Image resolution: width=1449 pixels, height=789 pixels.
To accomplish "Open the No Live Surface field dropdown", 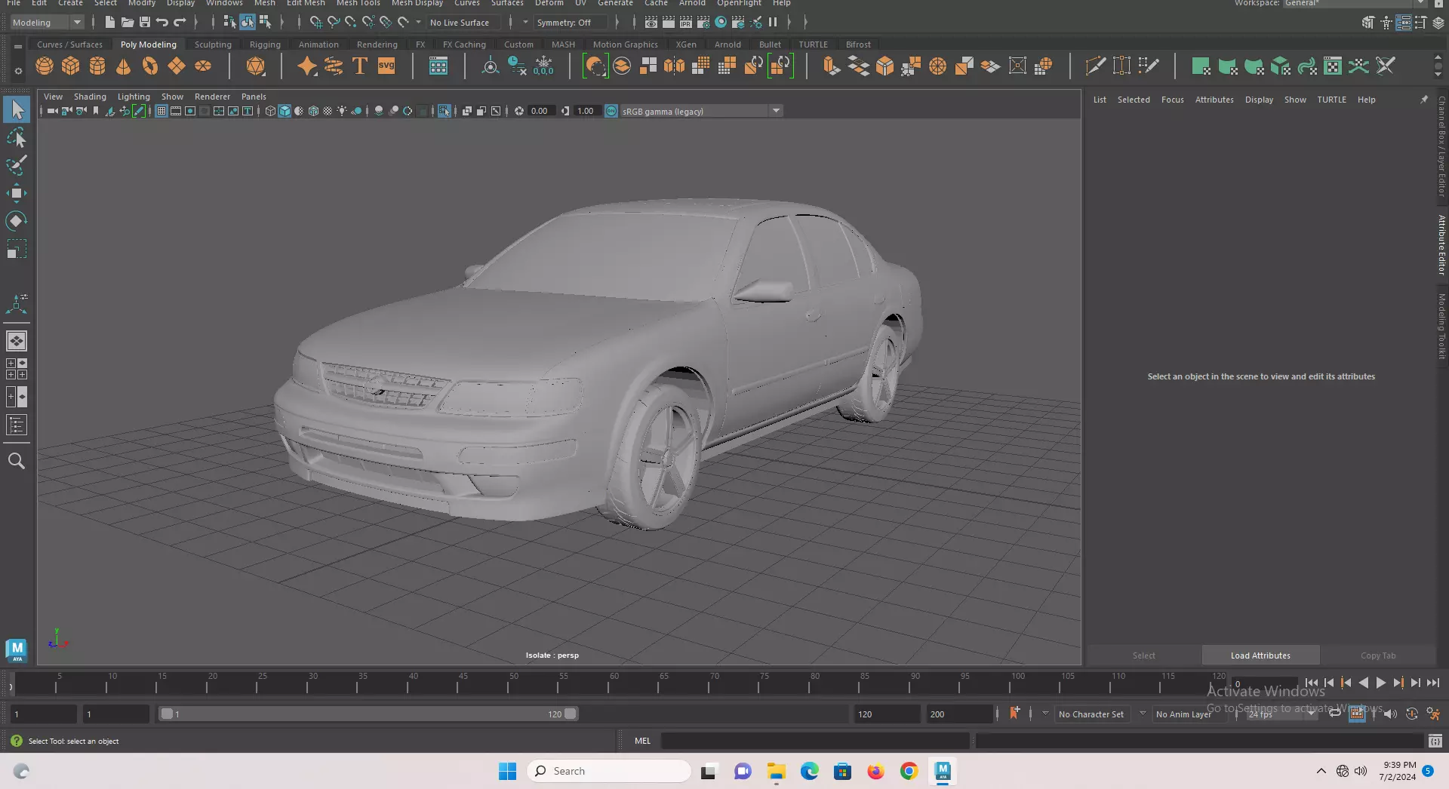I will click(463, 23).
